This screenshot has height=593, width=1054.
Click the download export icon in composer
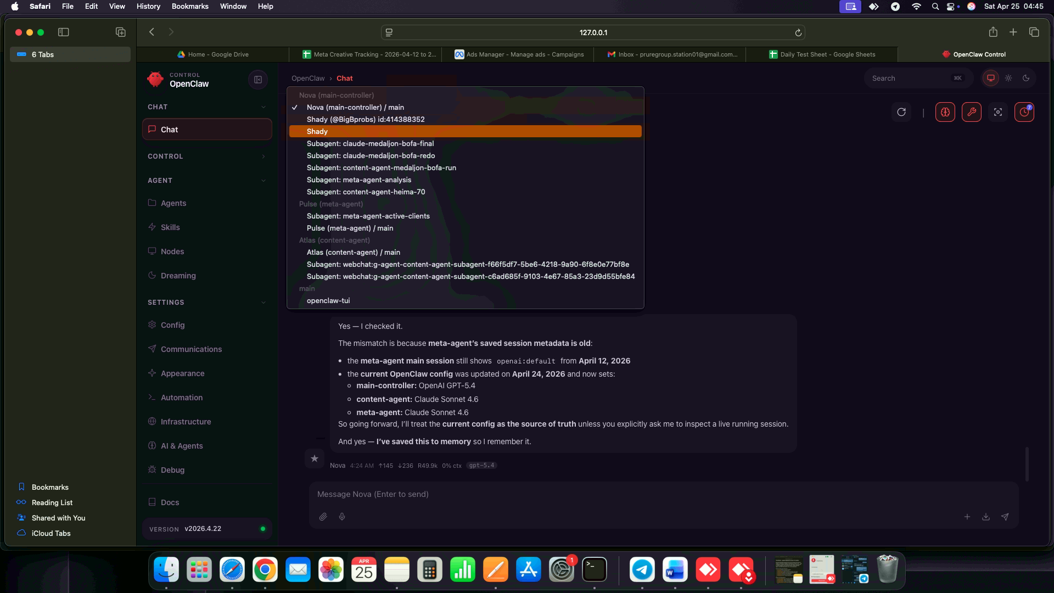[x=986, y=517]
